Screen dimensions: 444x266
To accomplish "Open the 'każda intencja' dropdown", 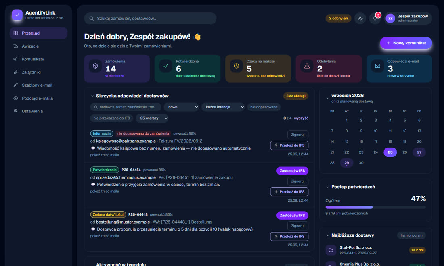I will coord(223,107).
